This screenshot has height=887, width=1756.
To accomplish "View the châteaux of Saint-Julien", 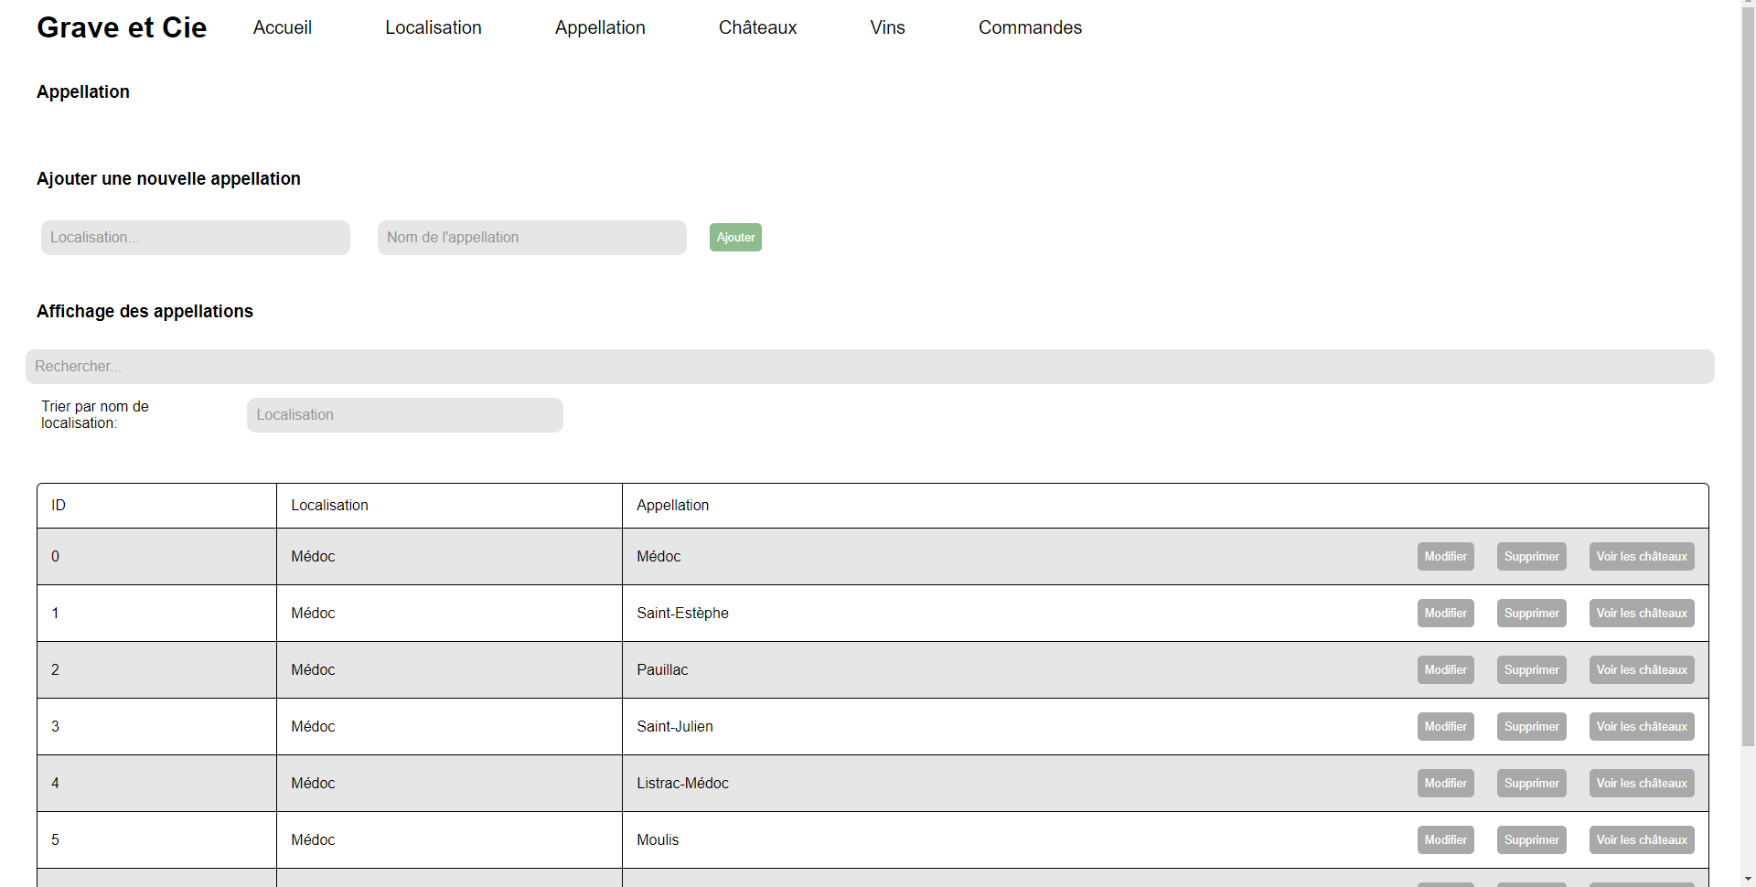I will point(1642,727).
